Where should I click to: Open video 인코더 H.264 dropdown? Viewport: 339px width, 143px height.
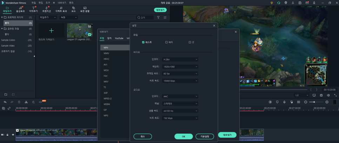180,59
